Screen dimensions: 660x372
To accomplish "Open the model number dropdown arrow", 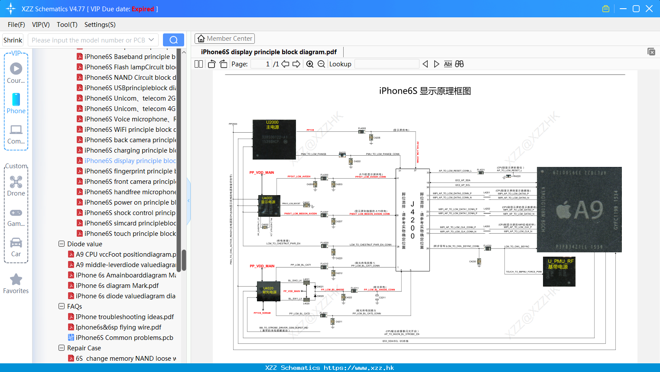I will 151,40.
